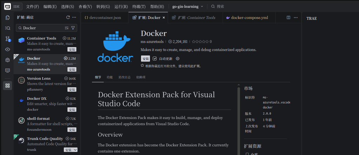
Task: Click version value 2.0.0
Action: [x=267, y=114]
